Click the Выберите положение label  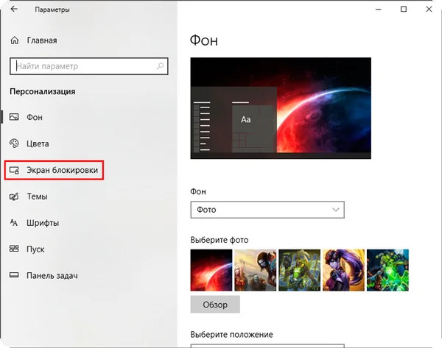(232, 335)
